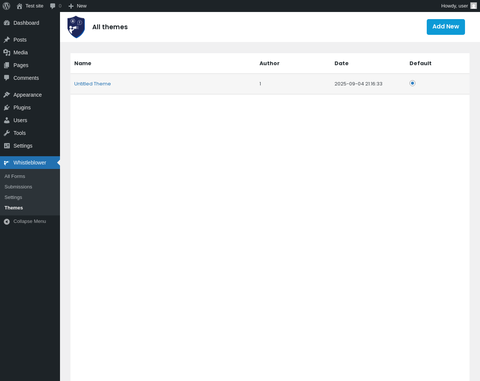This screenshot has width=480, height=381.
Task: Click the Add New button
Action: (446, 27)
